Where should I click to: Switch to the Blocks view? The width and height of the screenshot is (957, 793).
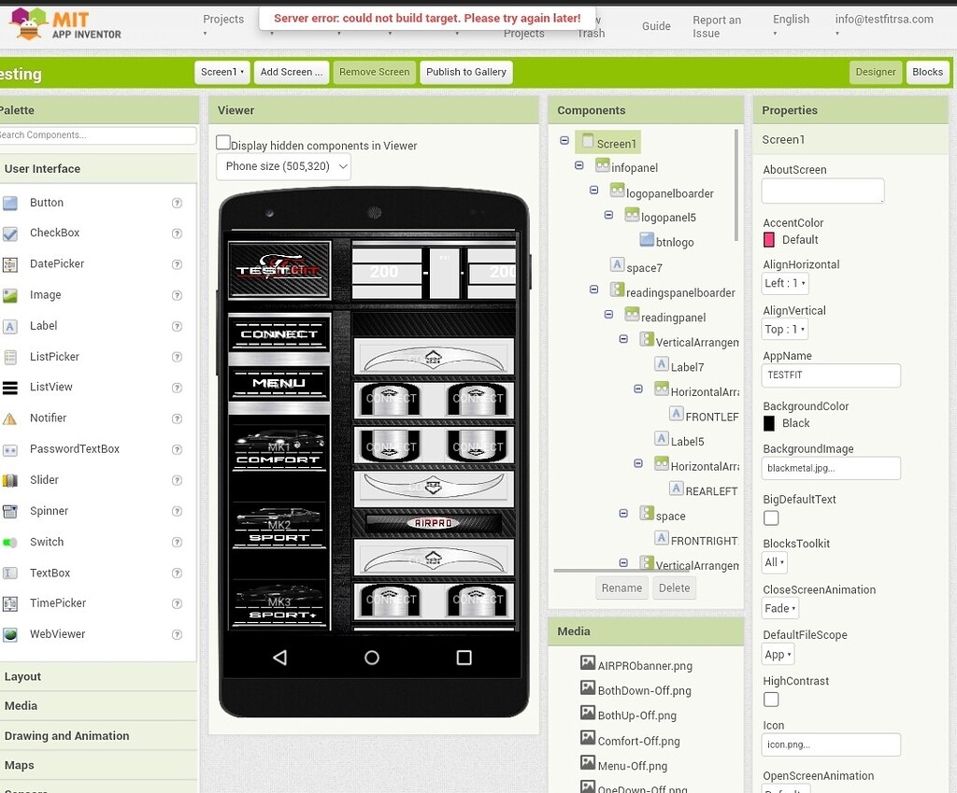coord(927,72)
